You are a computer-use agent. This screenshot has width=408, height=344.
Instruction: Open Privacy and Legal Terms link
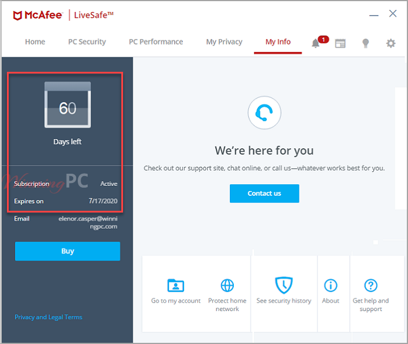(48, 317)
